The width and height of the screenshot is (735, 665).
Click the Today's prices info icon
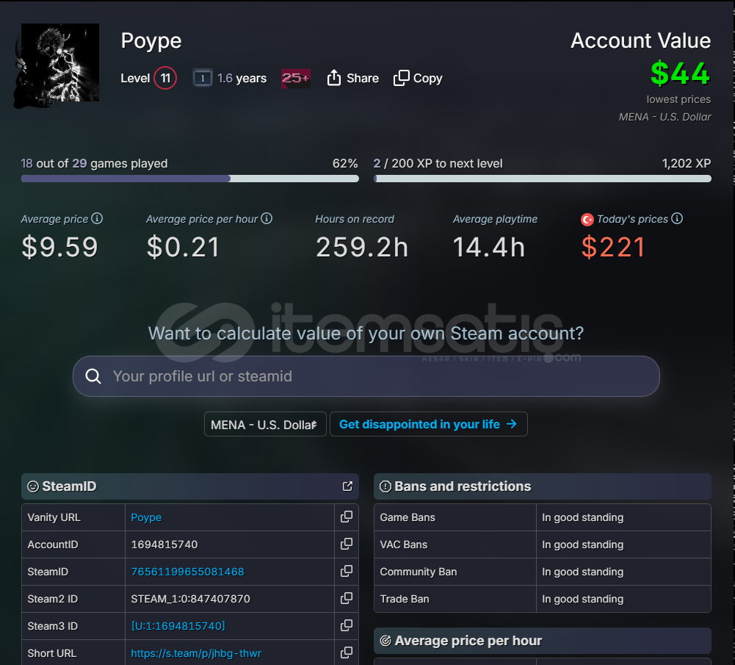(677, 218)
